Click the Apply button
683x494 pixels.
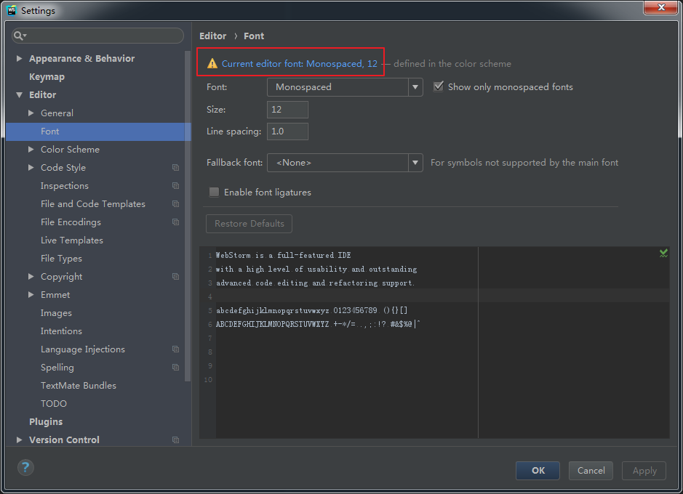pos(643,470)
